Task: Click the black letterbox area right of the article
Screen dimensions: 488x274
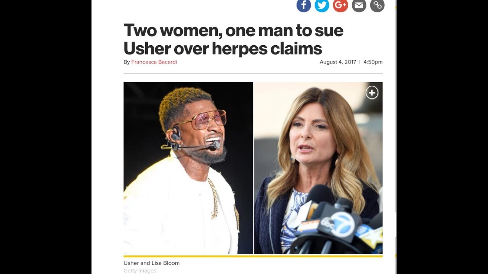Action: (x=442, y=137)
